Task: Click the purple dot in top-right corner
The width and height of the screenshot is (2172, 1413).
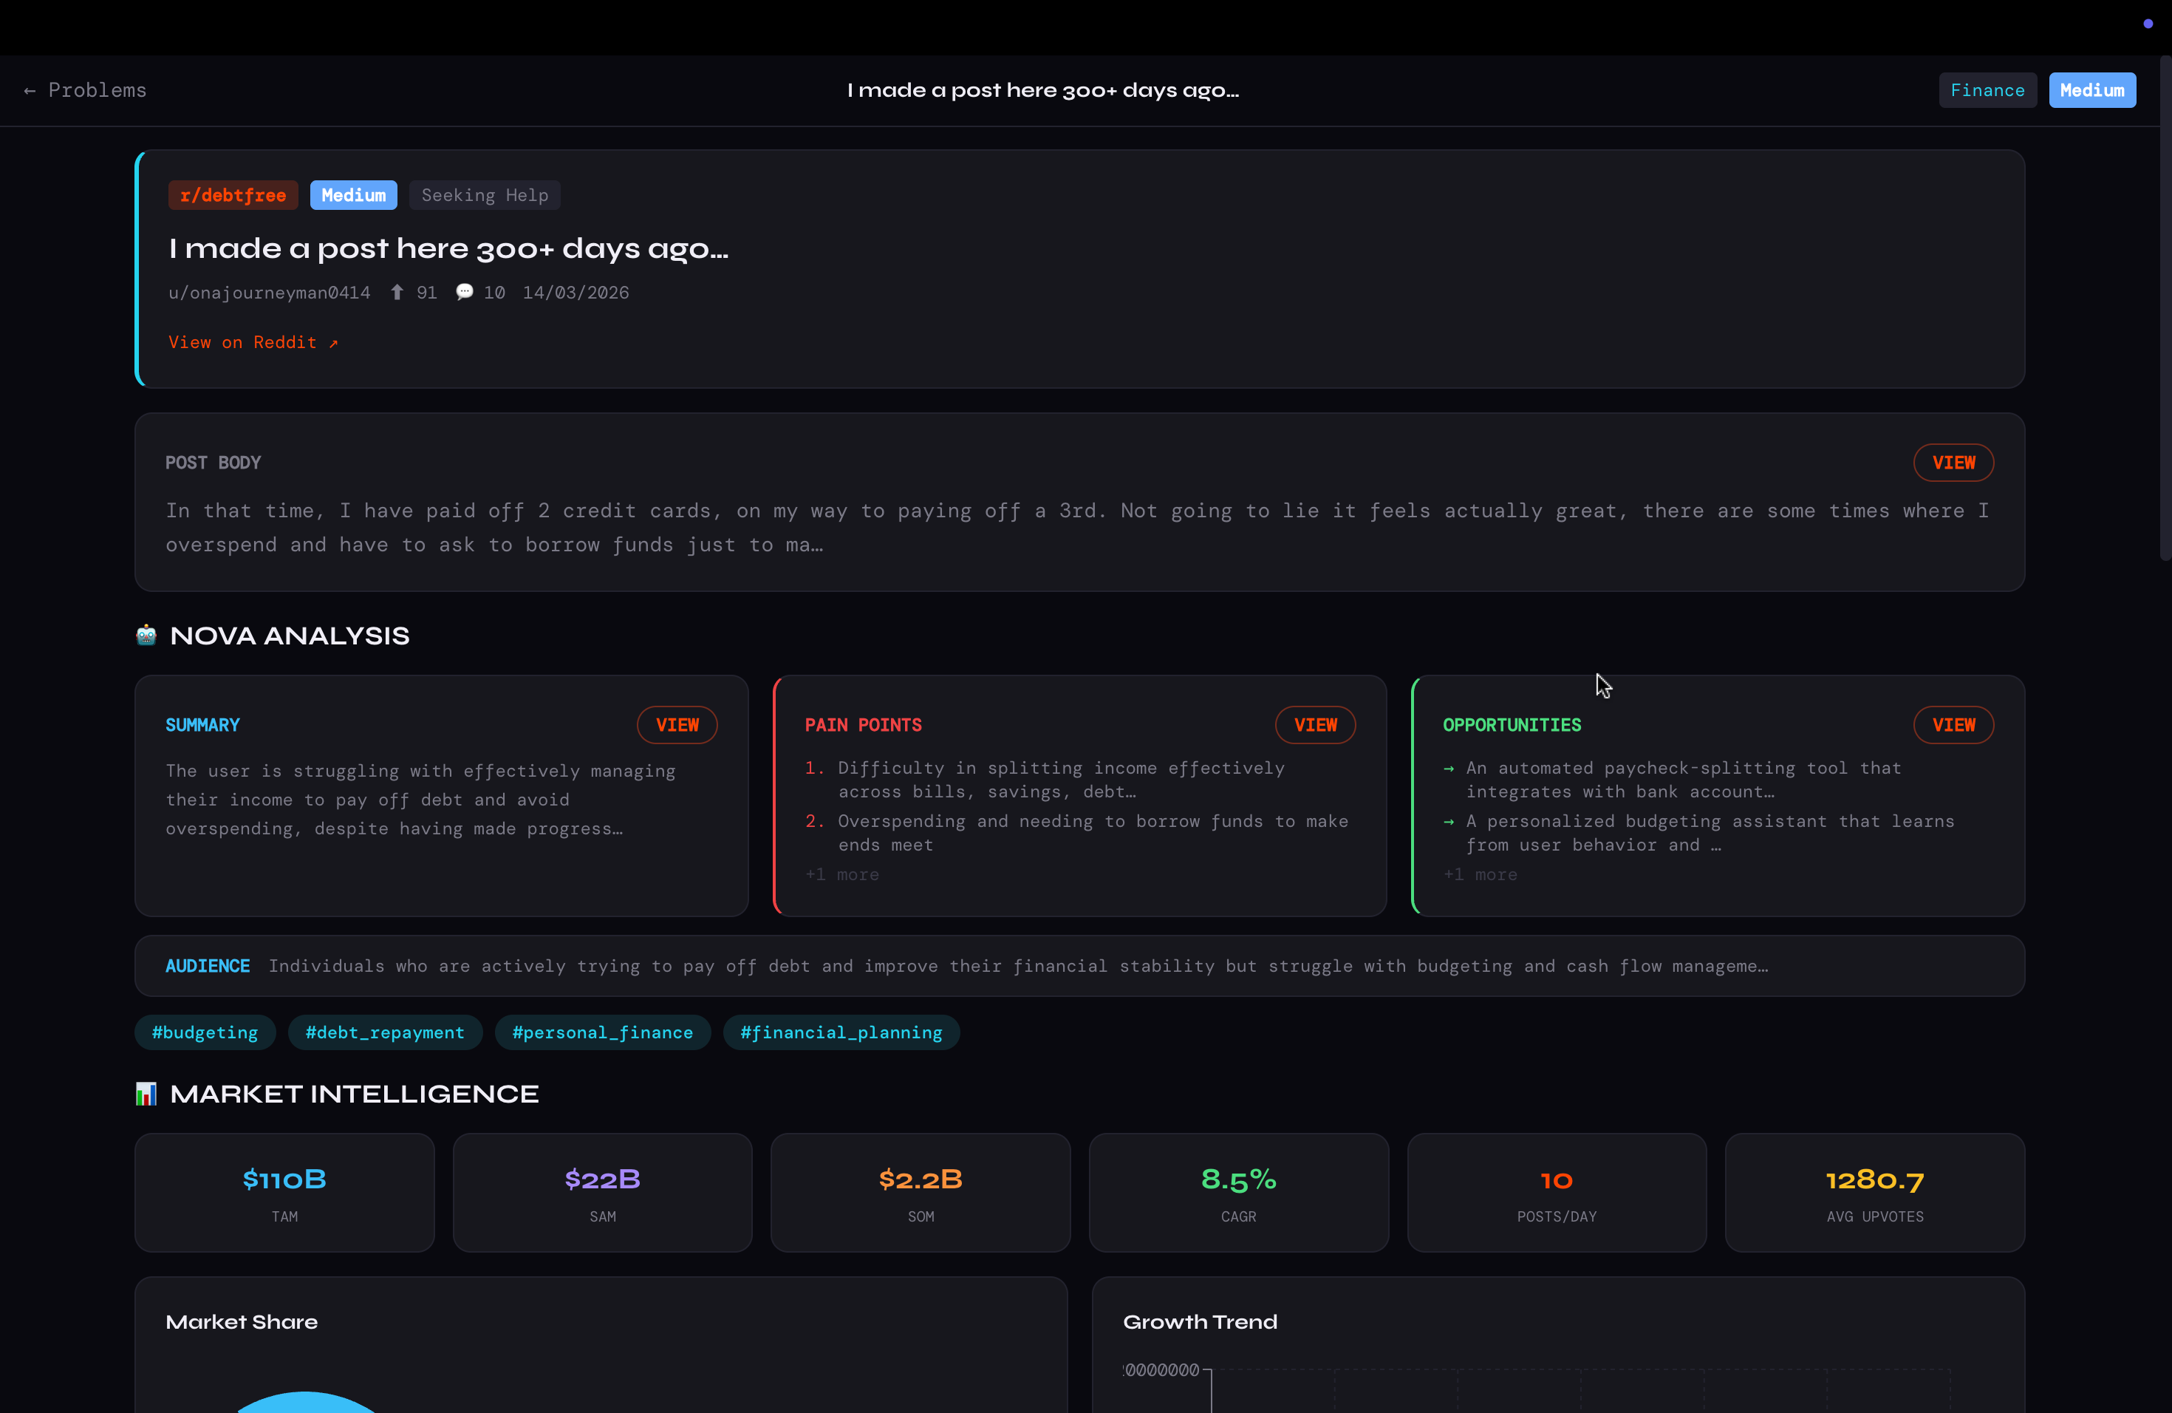Action: coord(2148,24)
